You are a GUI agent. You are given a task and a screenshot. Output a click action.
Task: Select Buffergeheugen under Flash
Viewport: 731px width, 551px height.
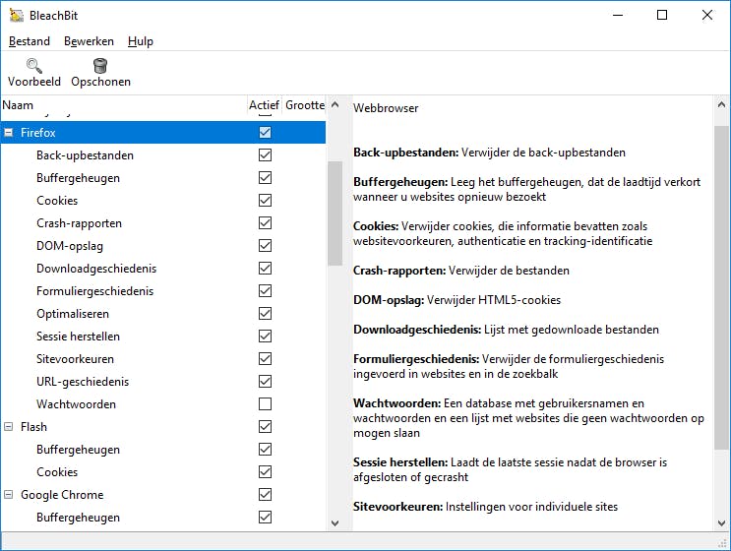(163, 449)
